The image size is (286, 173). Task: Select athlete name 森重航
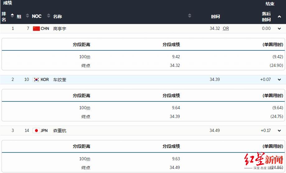(60, 130)
